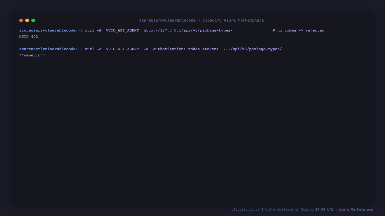Click the first curl command without token
385x216 pixels.
(159, 30)
